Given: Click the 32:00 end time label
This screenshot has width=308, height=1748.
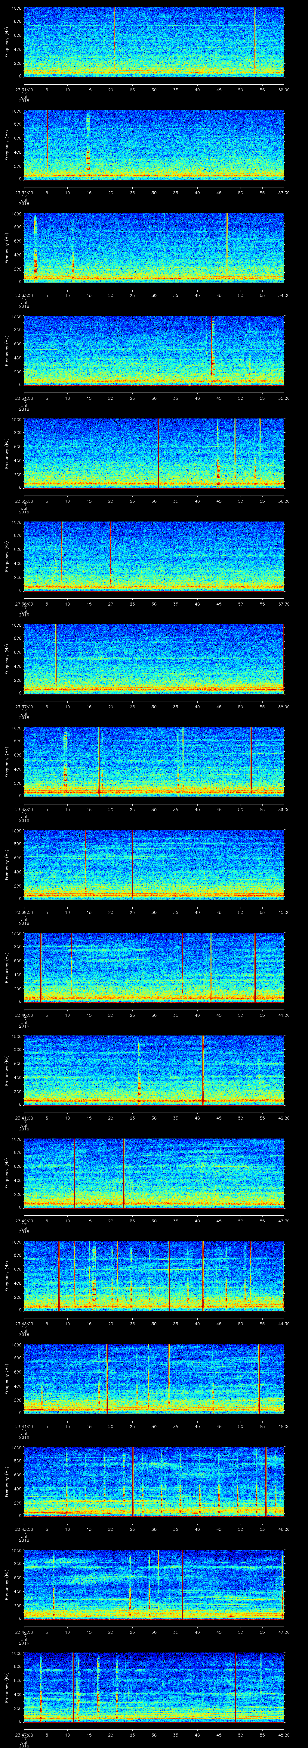Looking at the screenshot, I should [284, 89].
